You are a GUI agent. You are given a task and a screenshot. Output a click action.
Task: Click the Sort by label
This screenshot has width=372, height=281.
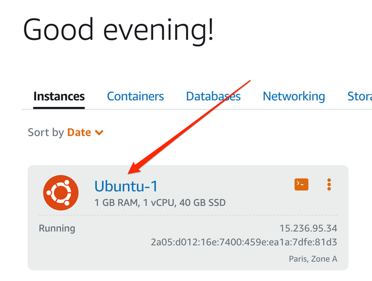[x=46, y=133]
